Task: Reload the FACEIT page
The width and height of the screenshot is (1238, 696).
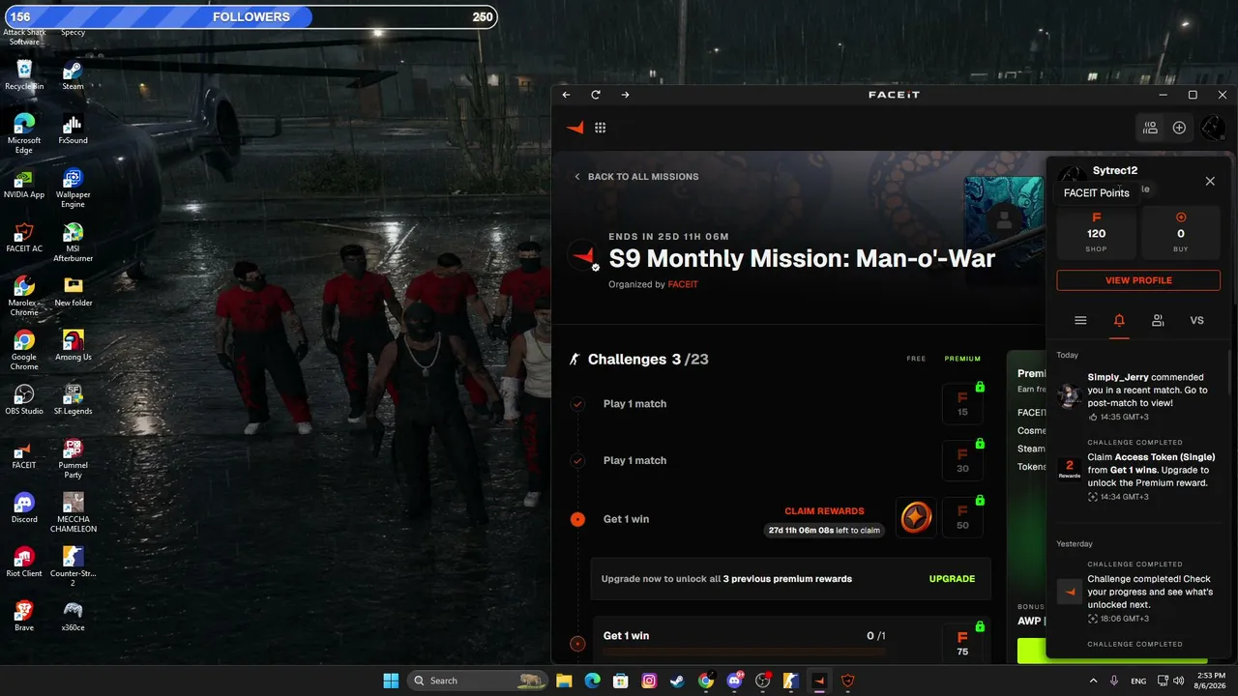Action: (596, 95)
